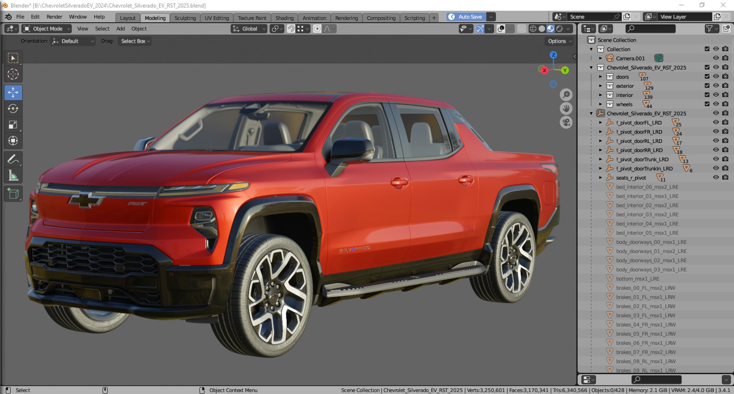The width and height of the screenshot is (734, 394).
Task: Select bed_interior_00_msx2_LRE in the outliner
Action: point(647,187)
